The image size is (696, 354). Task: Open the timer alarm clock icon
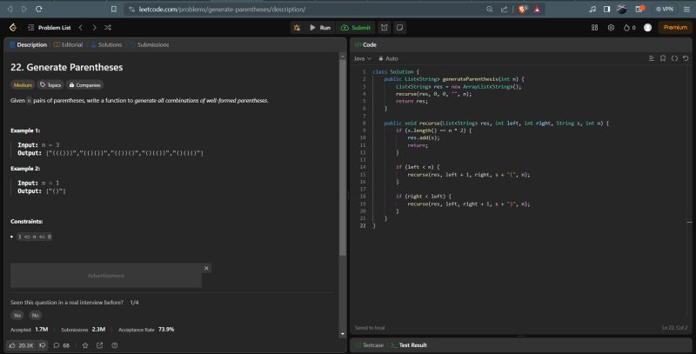point(385,28)
